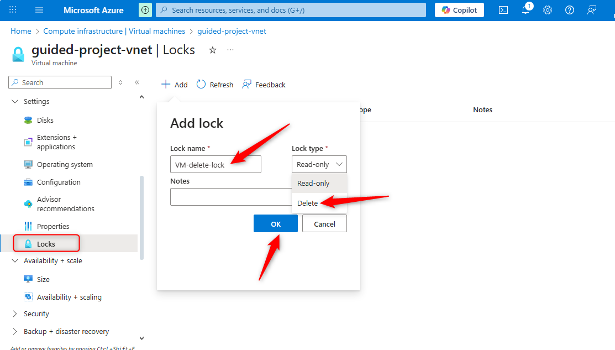Choose Read-only from lock type list
This screenshot has height=350, width=615.
pyautogui.click(x=319, y=183)
